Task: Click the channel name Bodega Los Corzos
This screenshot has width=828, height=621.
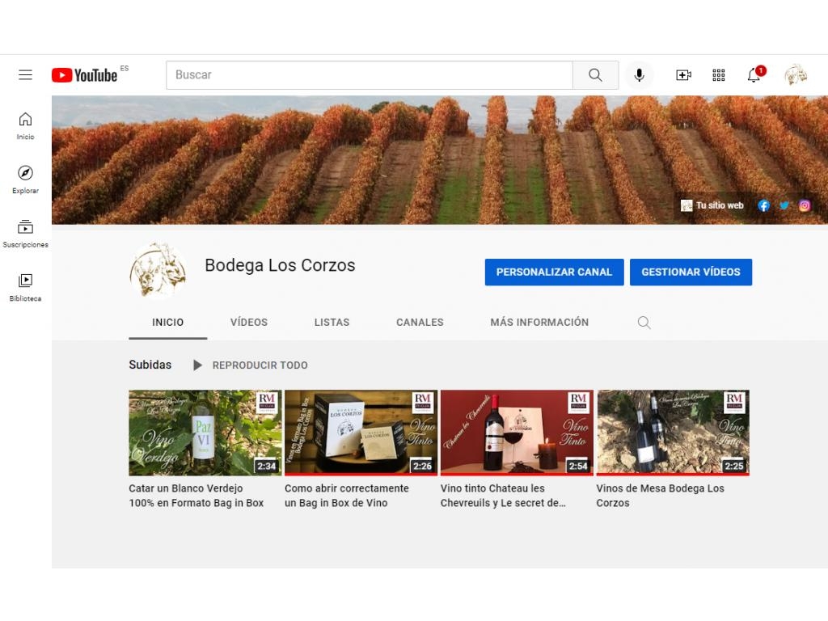Action: [x=280, y=265]
